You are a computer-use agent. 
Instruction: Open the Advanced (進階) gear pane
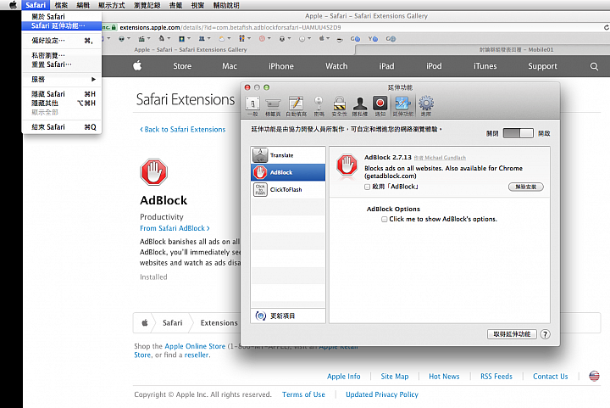click(426, 106)
